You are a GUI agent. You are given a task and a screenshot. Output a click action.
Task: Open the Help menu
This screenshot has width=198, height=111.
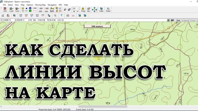[x=66, y=5]
